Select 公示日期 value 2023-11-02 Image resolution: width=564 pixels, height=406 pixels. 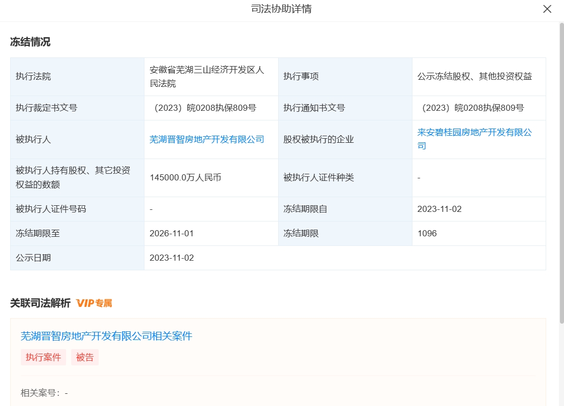pos(171,258)
